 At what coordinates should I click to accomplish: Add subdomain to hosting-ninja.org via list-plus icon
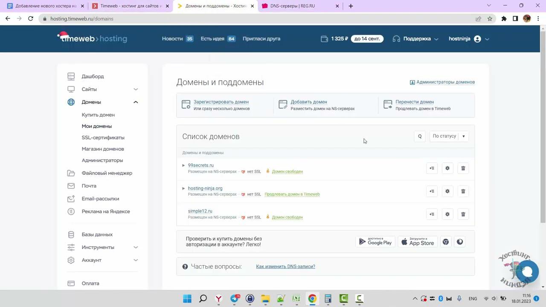click(432, 191)
